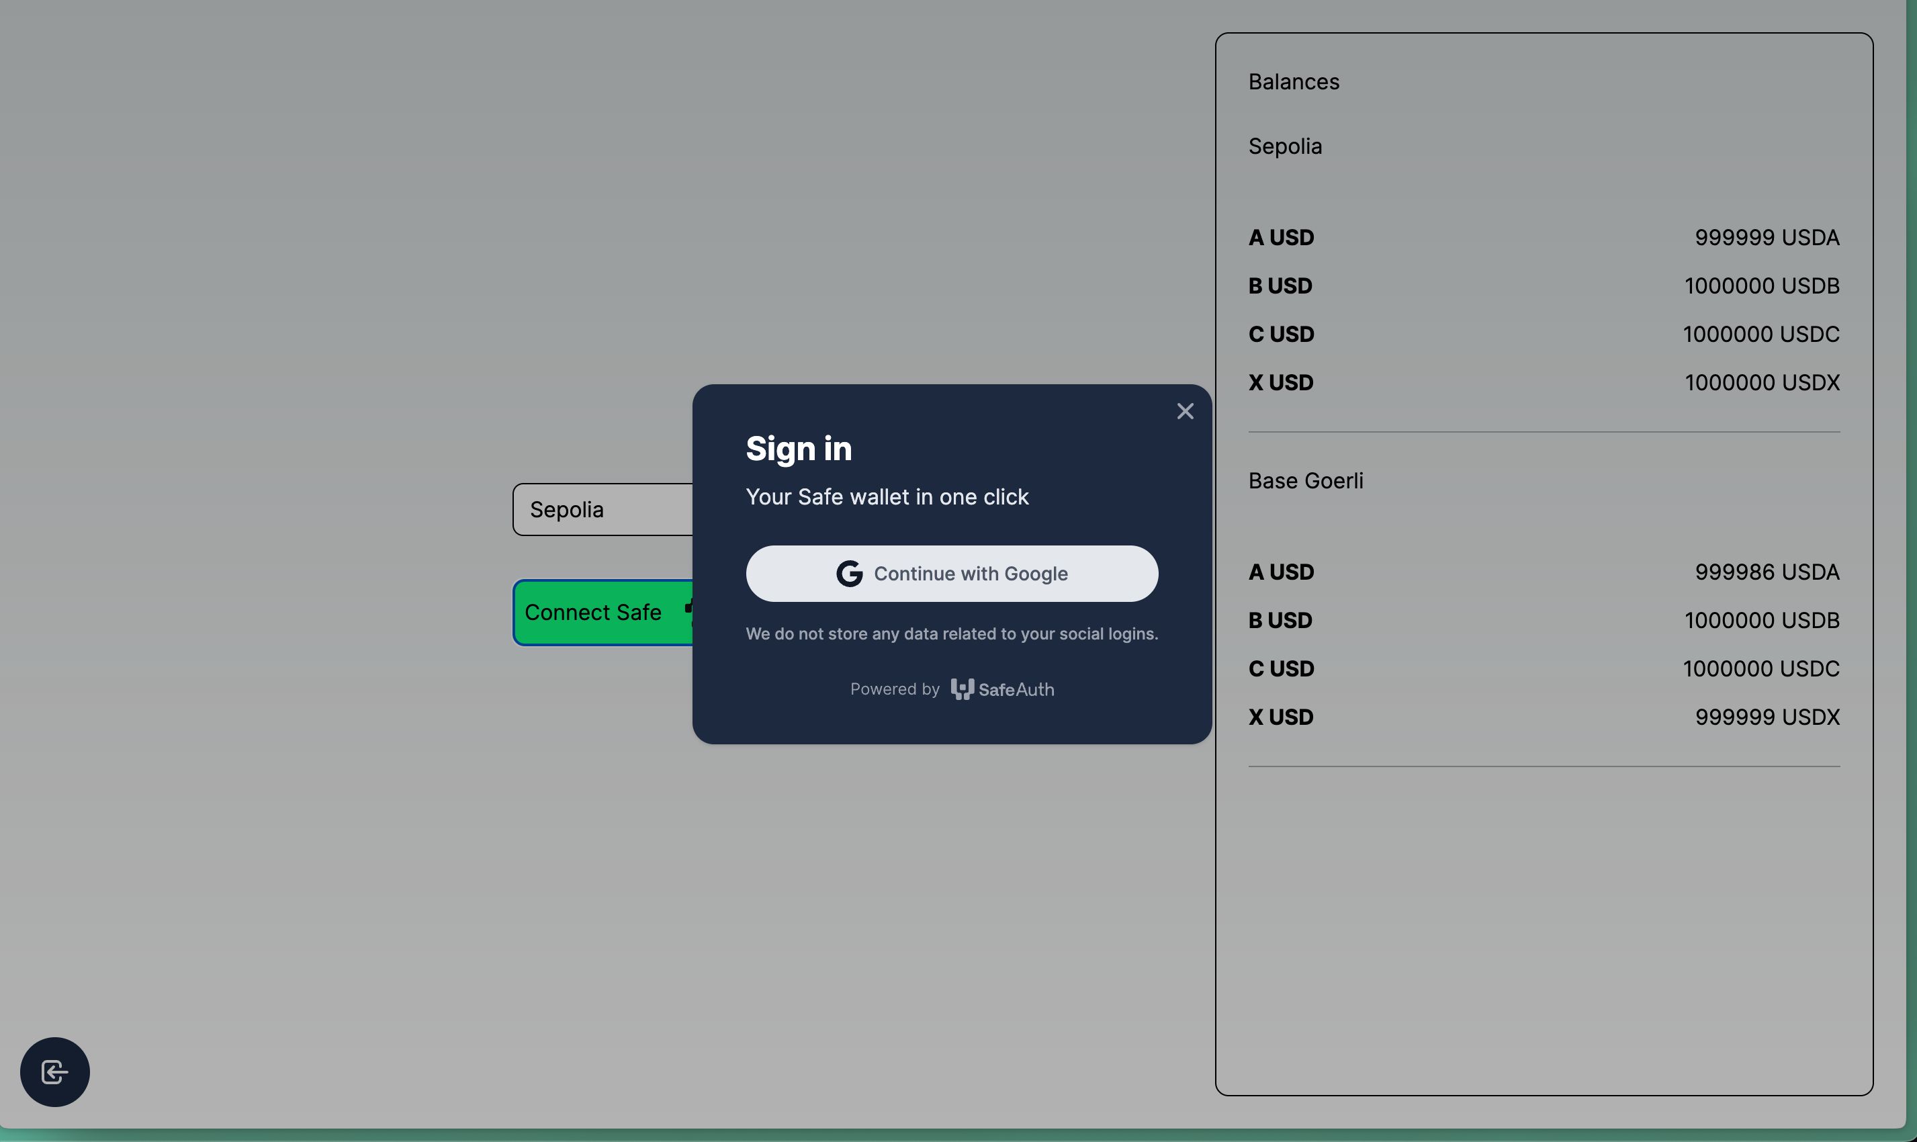The height and width of the screenshot is (1142, 1917).
Task: Click the Sepolia section heading in Balances
Action: coord(1285,146)
